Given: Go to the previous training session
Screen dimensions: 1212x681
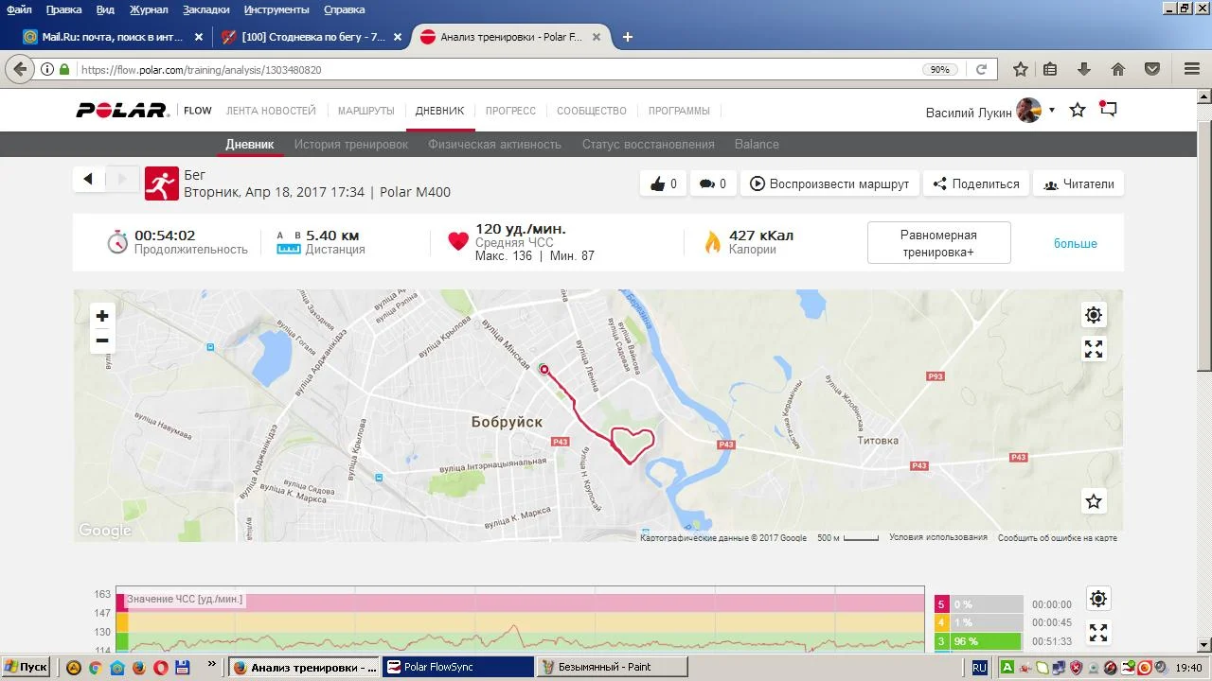Looking at the screenshot, I should coord(88,179).
